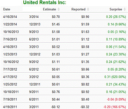Click the -$0.32 reported value
Viewport: 128px width, 109px height.
(x=85, y=107)
